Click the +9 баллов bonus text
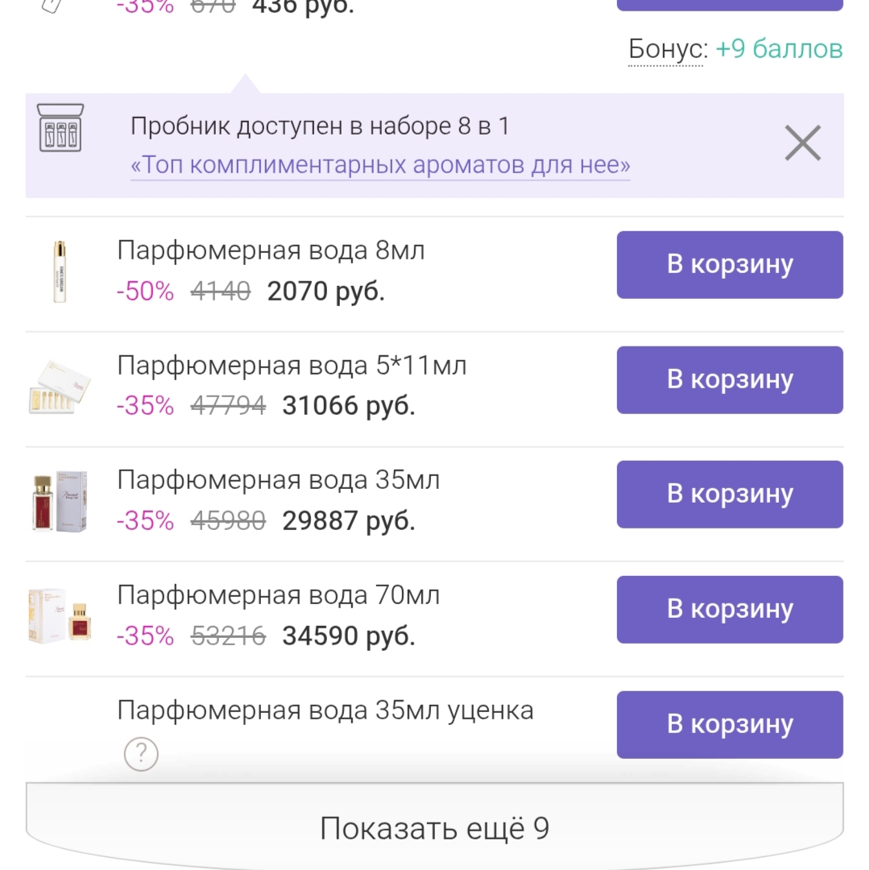This screenshot has width=870, height=870. tap(779, 49)
